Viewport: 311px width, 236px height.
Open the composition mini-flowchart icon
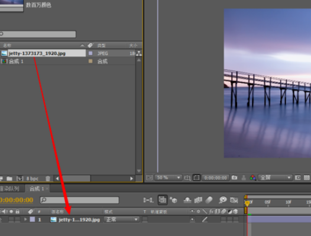point(148,200)
